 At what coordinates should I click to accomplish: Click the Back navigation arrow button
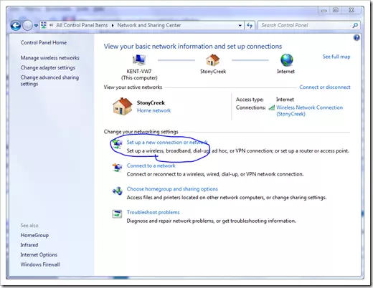click(16, 25)
